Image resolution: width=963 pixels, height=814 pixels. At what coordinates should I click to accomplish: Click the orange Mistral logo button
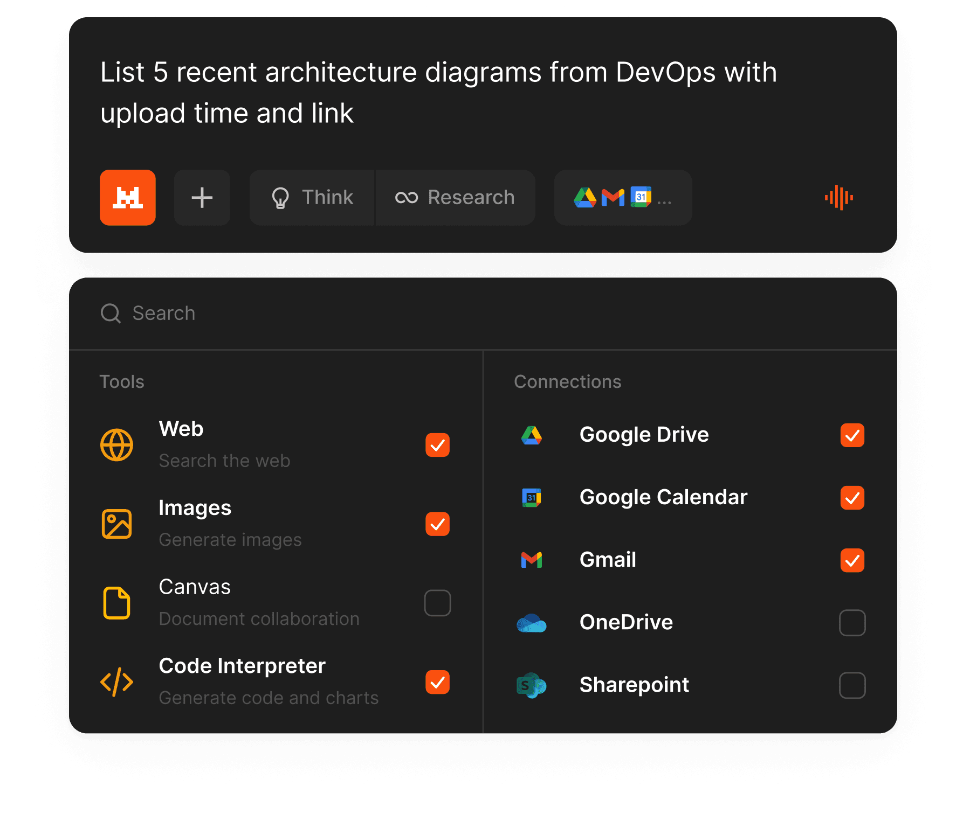128,198
